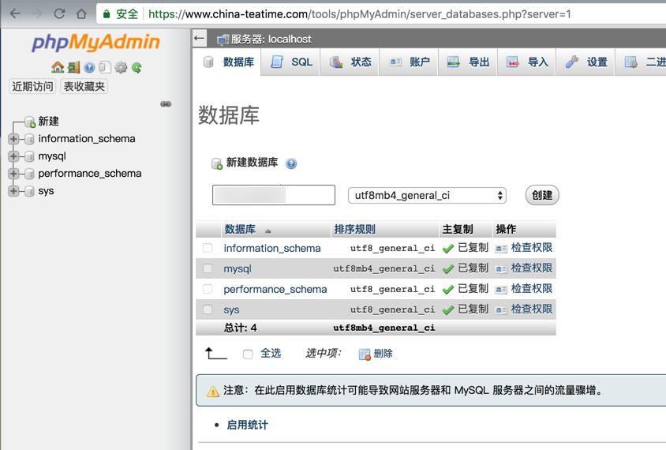Click information_schema database icon in tree
666x450 pixels.
pos(29,139)
